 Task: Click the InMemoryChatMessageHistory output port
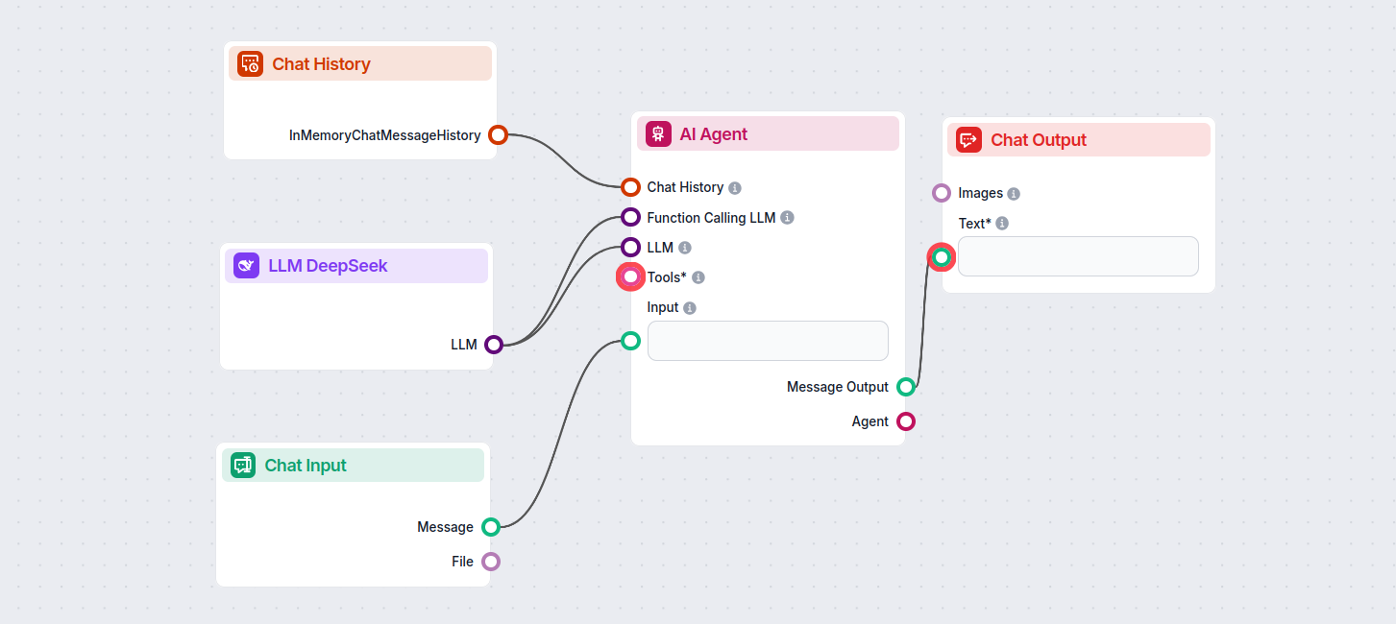tap(497, 134)
